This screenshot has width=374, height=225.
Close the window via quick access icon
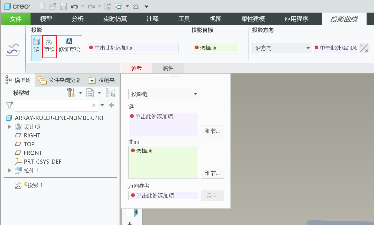point(136,7)
